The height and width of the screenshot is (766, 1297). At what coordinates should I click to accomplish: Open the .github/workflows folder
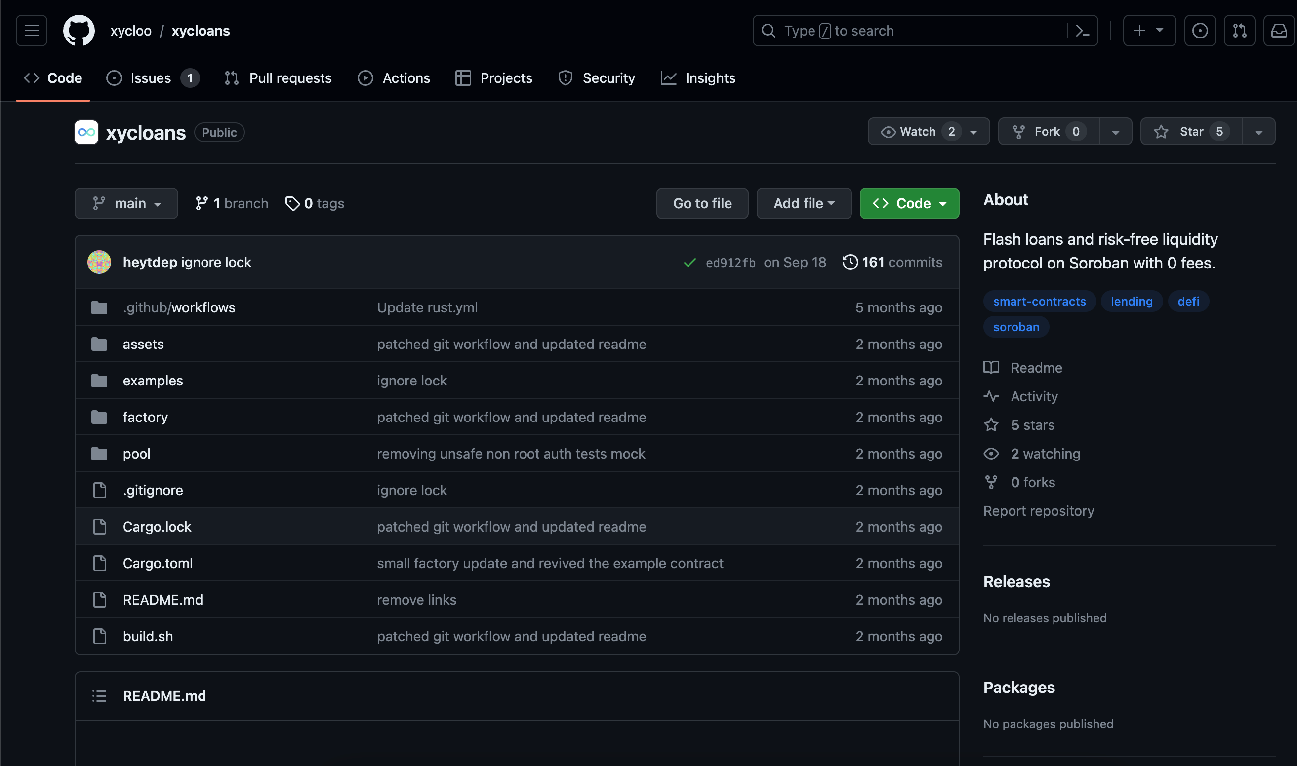179,307
